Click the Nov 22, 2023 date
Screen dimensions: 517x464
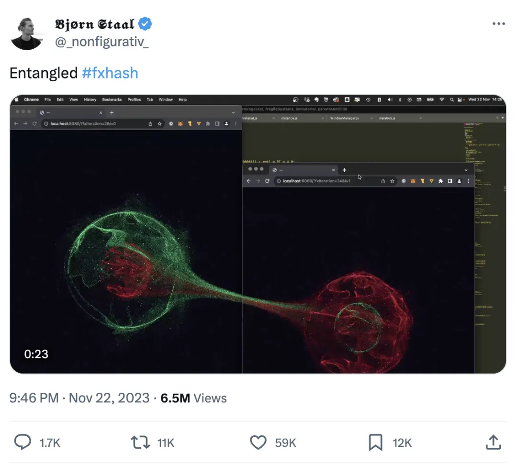coord(109,398)
